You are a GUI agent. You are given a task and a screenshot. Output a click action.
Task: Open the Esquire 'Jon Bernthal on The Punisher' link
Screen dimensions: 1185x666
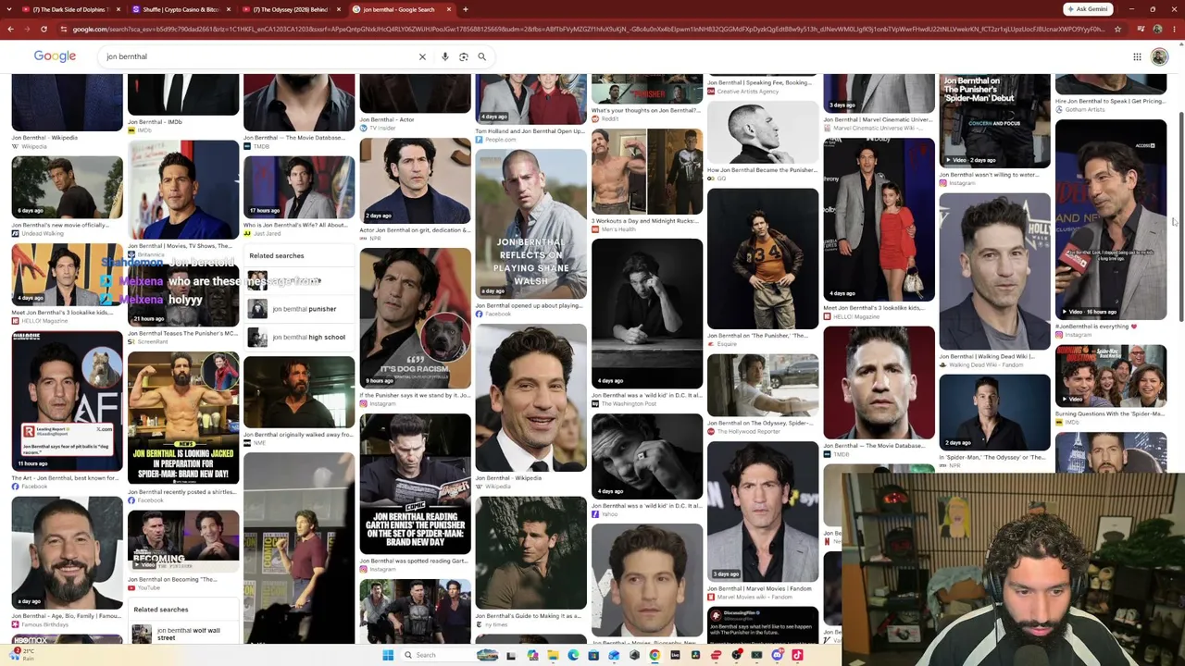point(757,336)
